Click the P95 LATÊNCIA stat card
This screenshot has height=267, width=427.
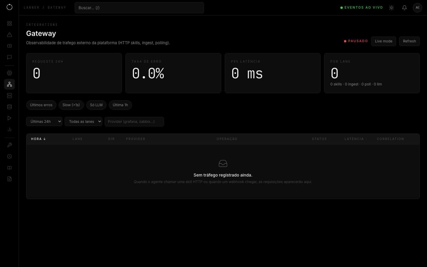click(273, 73)
